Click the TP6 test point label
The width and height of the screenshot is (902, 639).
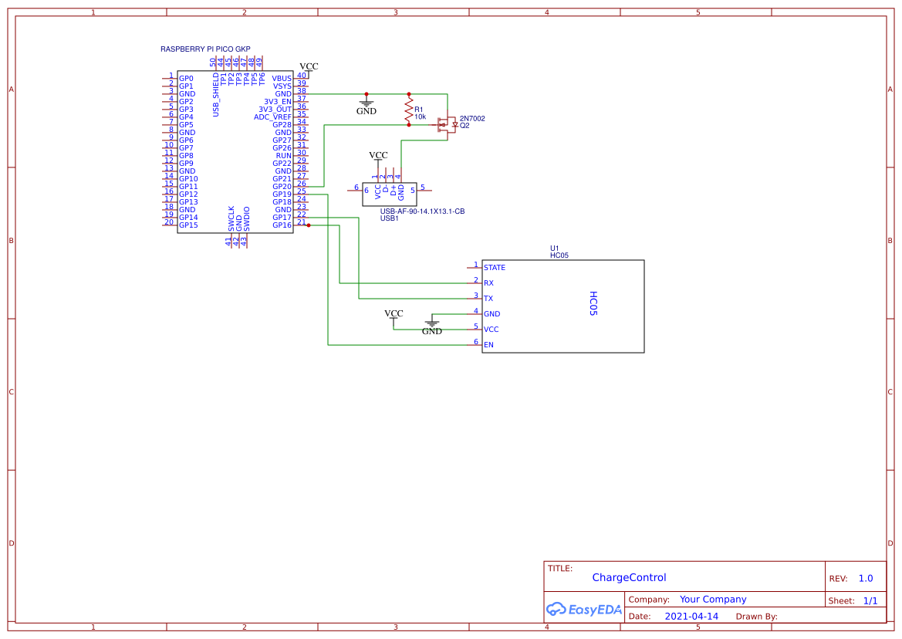click(262, 79)
